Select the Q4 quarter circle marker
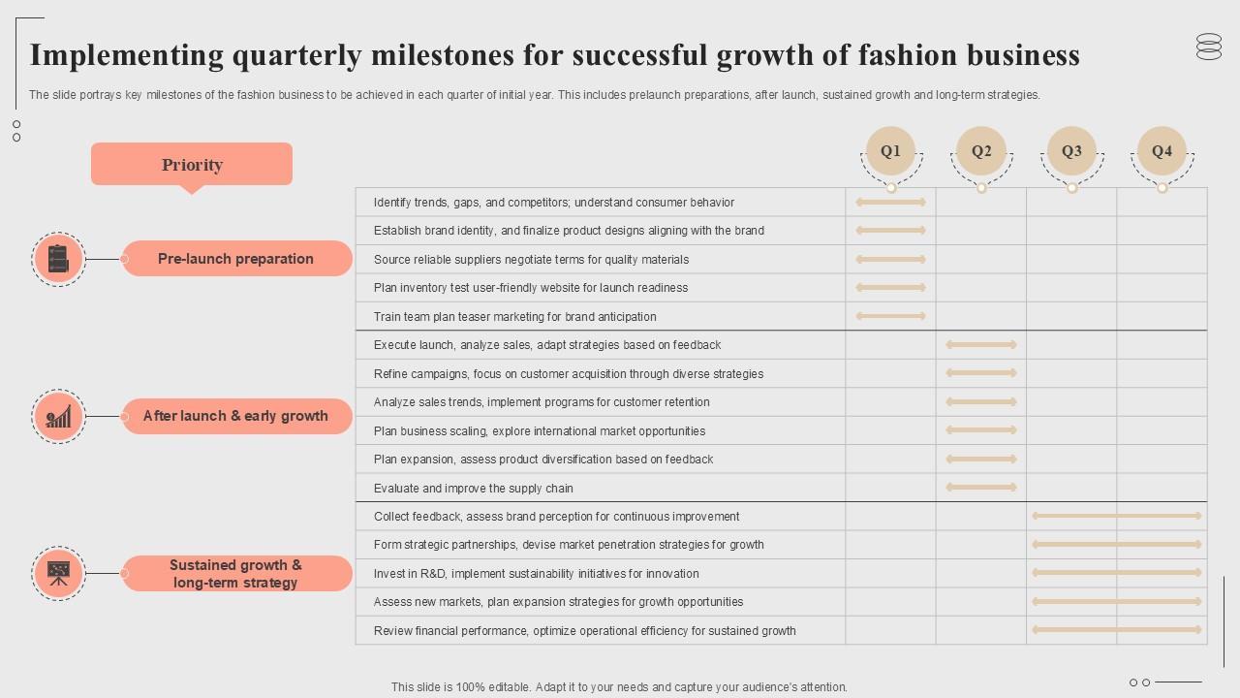 (1162, 151)
